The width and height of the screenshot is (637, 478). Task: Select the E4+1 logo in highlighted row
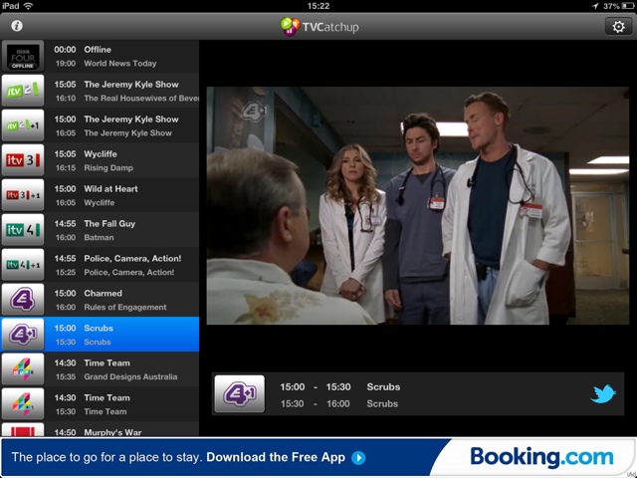click(23, 335)
